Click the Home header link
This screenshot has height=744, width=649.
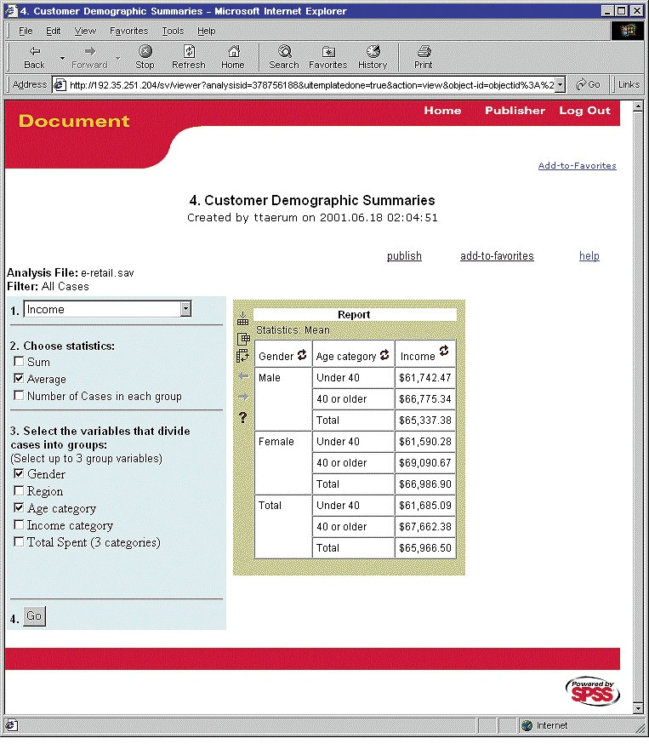click(x=442, y=111)
